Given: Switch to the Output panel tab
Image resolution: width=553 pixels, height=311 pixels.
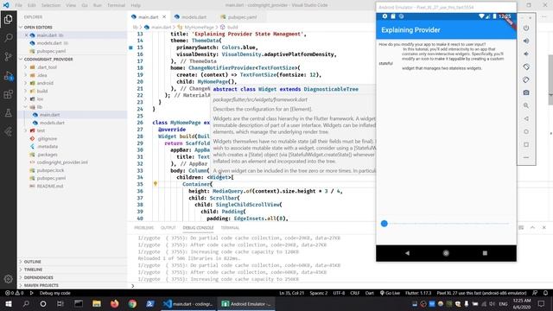Looking at the screenshot, I should pyautogui.click(x=168, y=228).
